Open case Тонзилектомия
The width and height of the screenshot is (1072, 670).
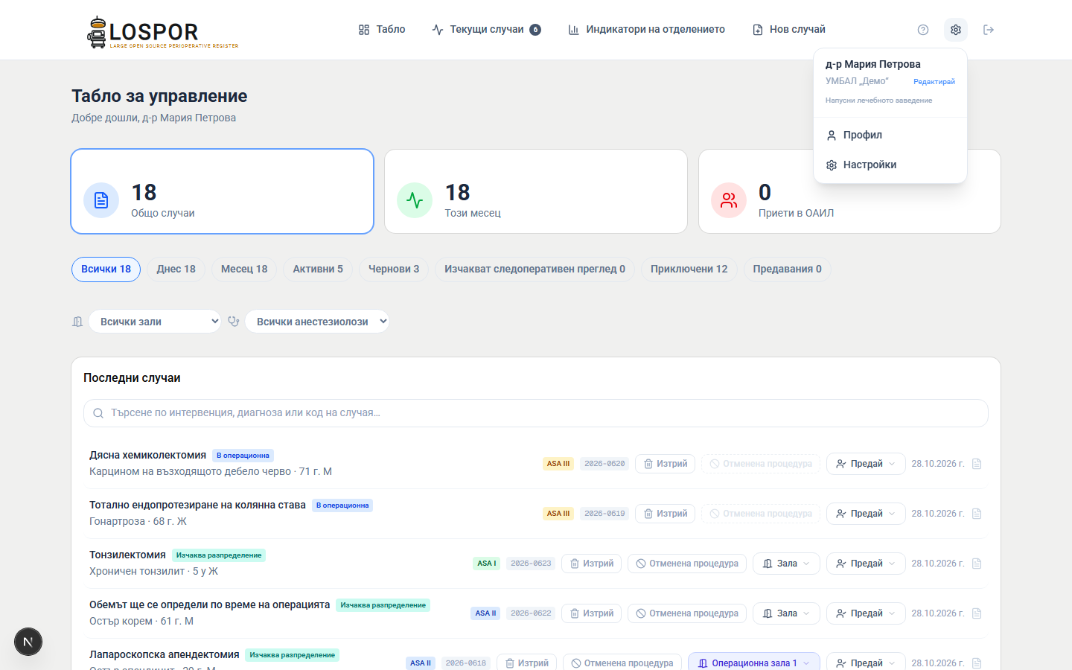coord(127,555)
